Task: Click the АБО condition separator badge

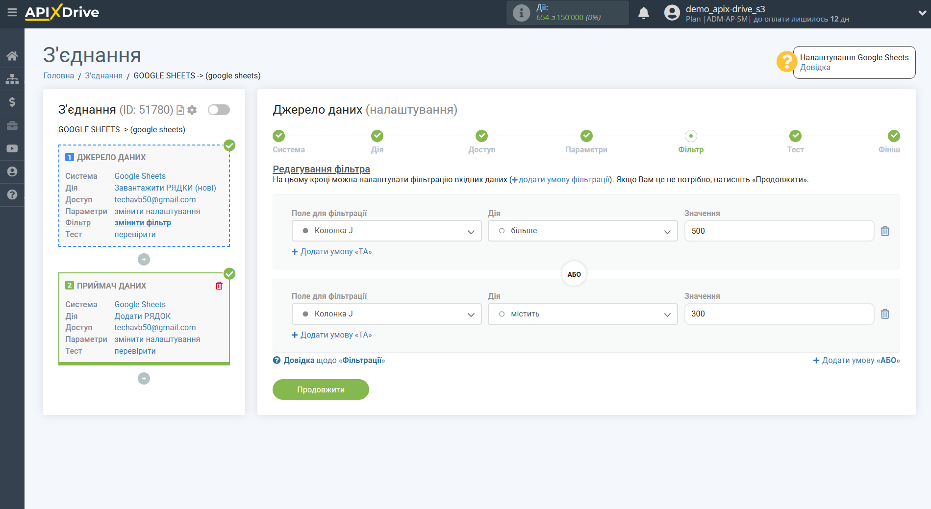Action: (x=574, y=274)
